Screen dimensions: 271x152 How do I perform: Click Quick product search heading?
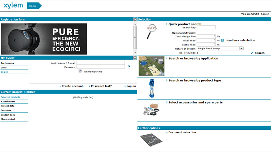185,24
